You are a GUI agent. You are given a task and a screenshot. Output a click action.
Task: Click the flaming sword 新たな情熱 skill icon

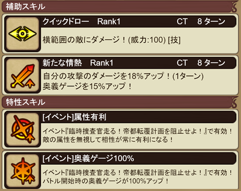pos(22,75)
